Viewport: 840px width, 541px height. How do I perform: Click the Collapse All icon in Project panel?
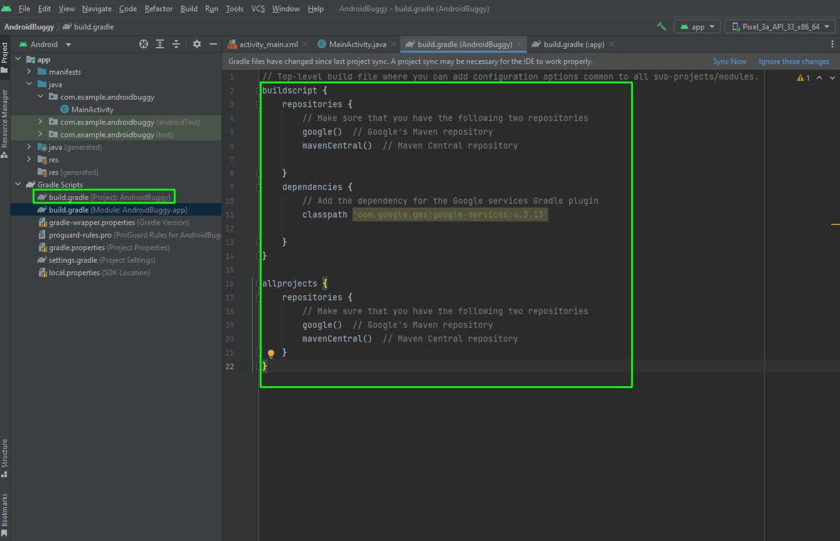pyautogui.click(x=176, y=44)
